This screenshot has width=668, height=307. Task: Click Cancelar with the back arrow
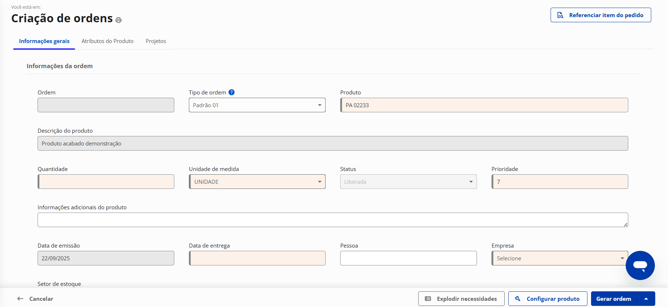pyautogui.click(x=35, y=299)
